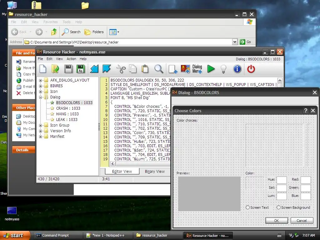Expand the Icon Group tree node
This screenshot has height=240, width=320.
click(x=40, y=125)
